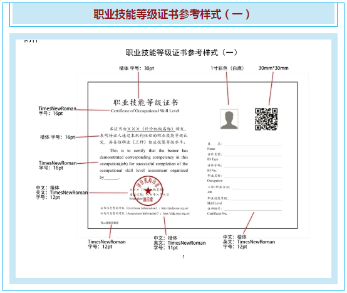The height and width of the screenshot is (293, 347).
Task: Click the Certificate No. blank line field
Action: pyautogui.click(x=252, y=209)
